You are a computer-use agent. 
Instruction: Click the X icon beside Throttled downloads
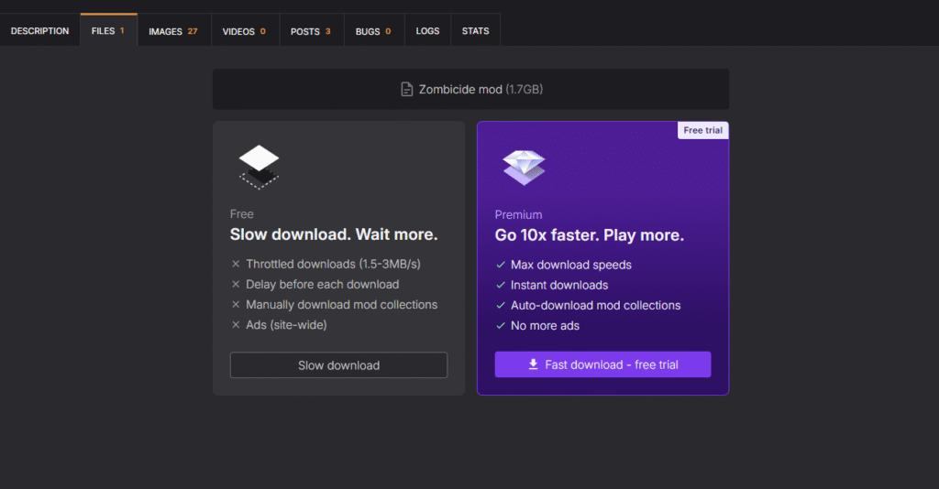[x=236, y=265]
